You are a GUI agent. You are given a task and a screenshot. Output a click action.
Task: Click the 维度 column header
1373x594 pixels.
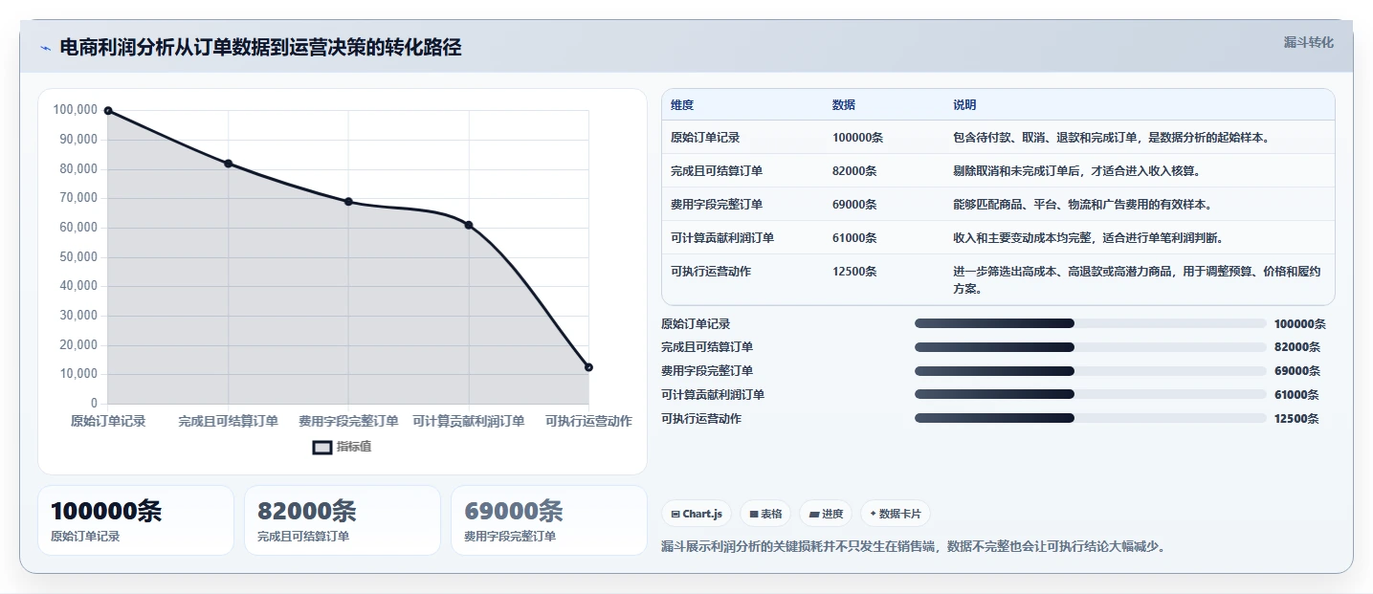[x=682, y=105]
